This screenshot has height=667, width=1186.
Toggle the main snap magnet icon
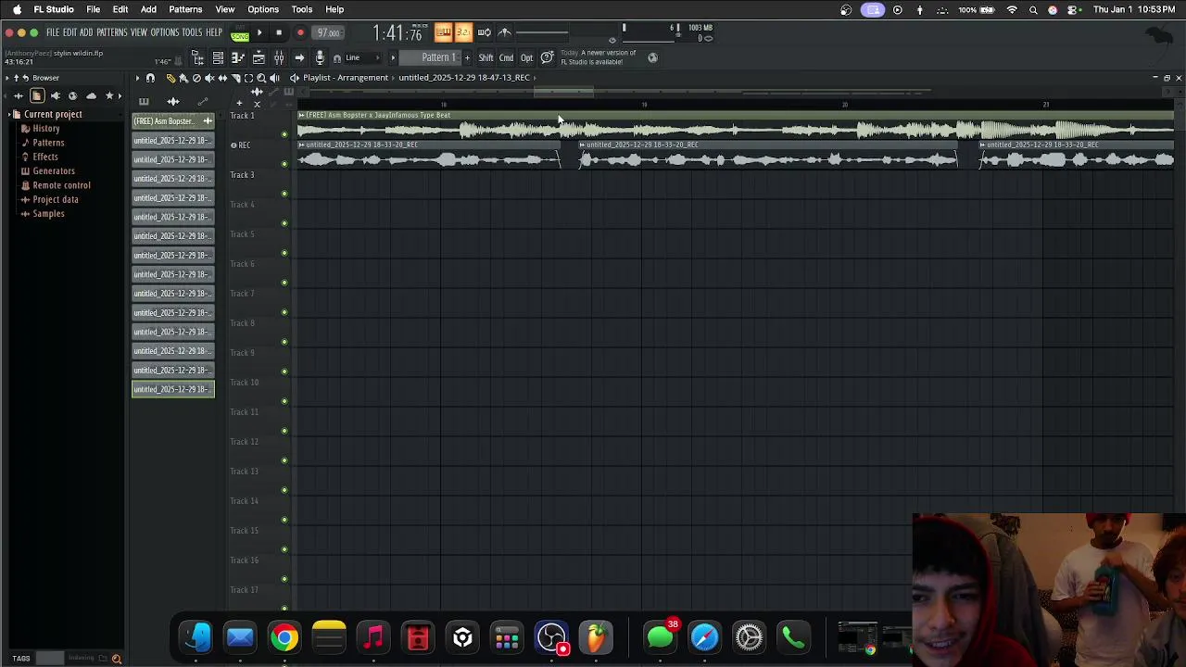(x=337, y=58)
